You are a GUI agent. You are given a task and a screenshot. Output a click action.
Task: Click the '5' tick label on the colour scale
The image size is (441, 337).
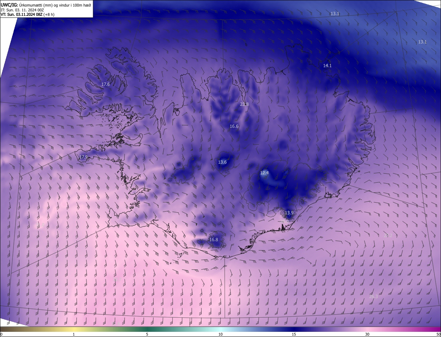coord(147,334)
